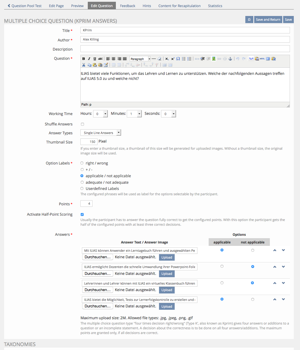Enable the Shuffle Answers checkbox
The height and width of the screenshot is (350, 300).
click(x=82, y=124)
